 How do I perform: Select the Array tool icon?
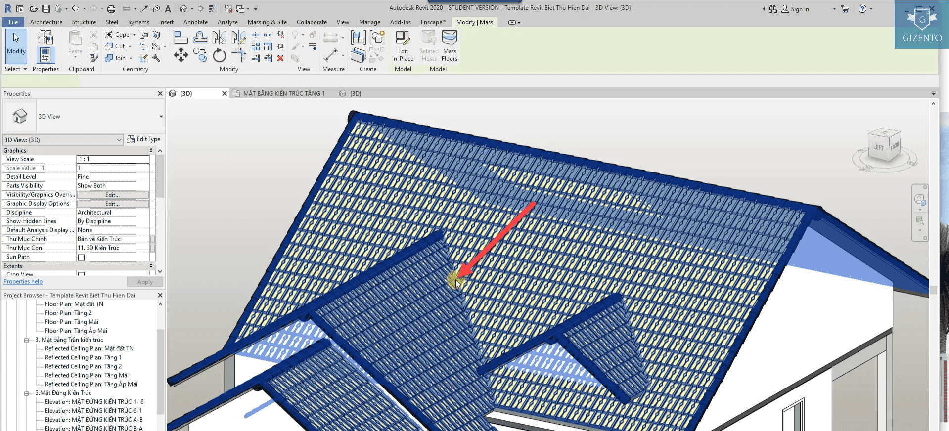pos(256,46)
